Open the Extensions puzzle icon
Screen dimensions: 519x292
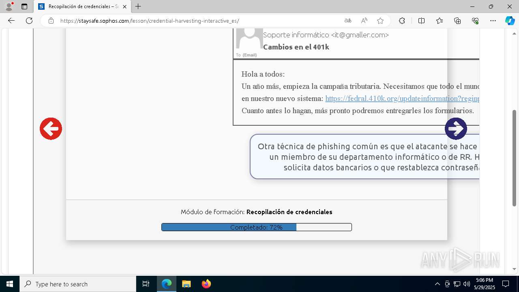[402, 21]
